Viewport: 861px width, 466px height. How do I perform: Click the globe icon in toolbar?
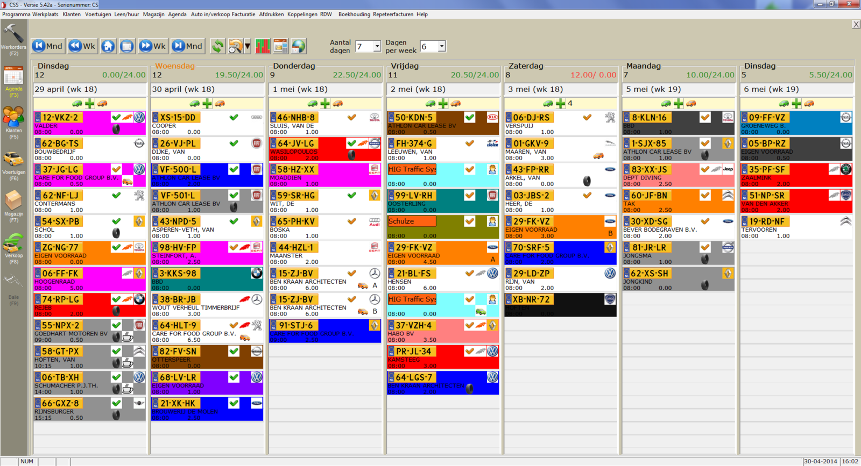tap(299, 46)
